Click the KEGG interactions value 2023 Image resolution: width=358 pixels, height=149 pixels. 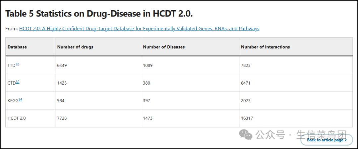(246, 100)
